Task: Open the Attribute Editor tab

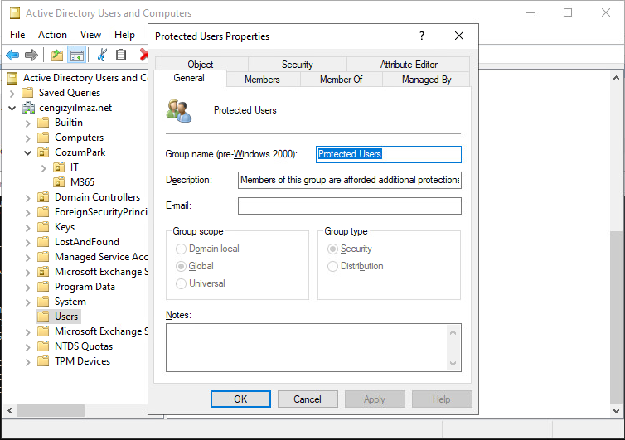Action: pyautogui.click(x=409, y=65)
